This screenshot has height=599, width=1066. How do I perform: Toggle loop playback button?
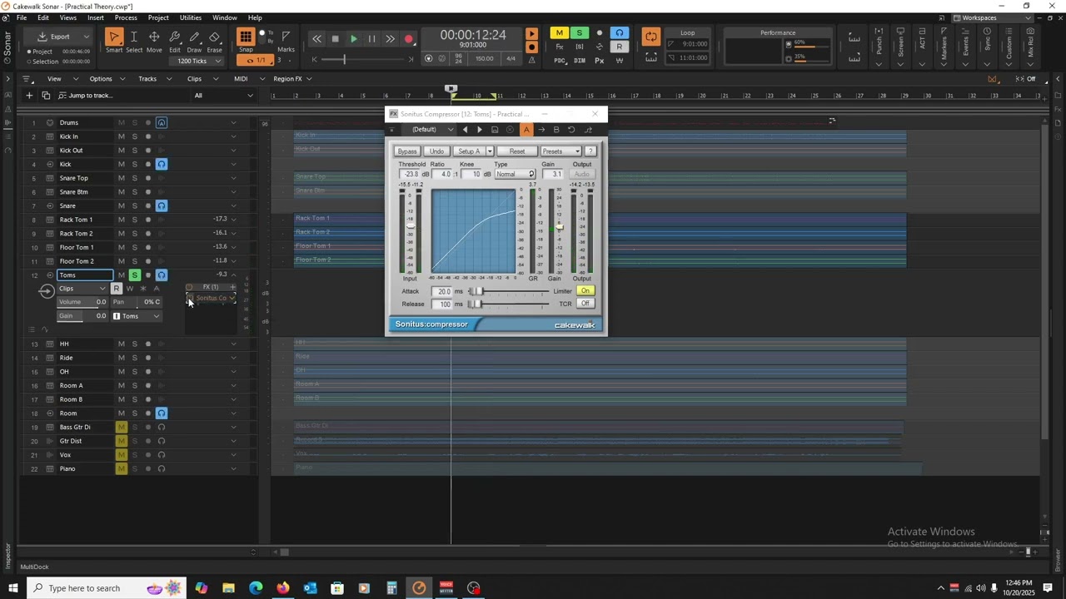pos(651,37)
